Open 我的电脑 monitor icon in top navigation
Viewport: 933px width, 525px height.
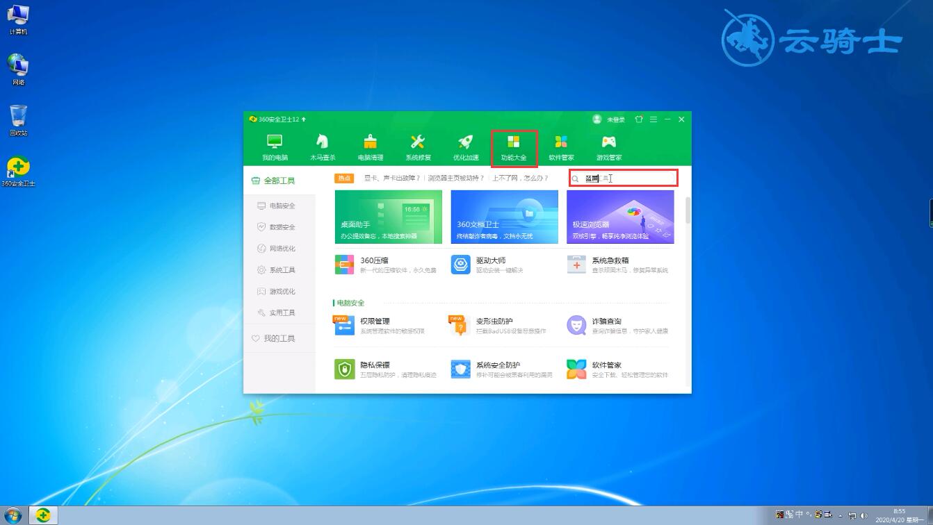pos(275,142)
